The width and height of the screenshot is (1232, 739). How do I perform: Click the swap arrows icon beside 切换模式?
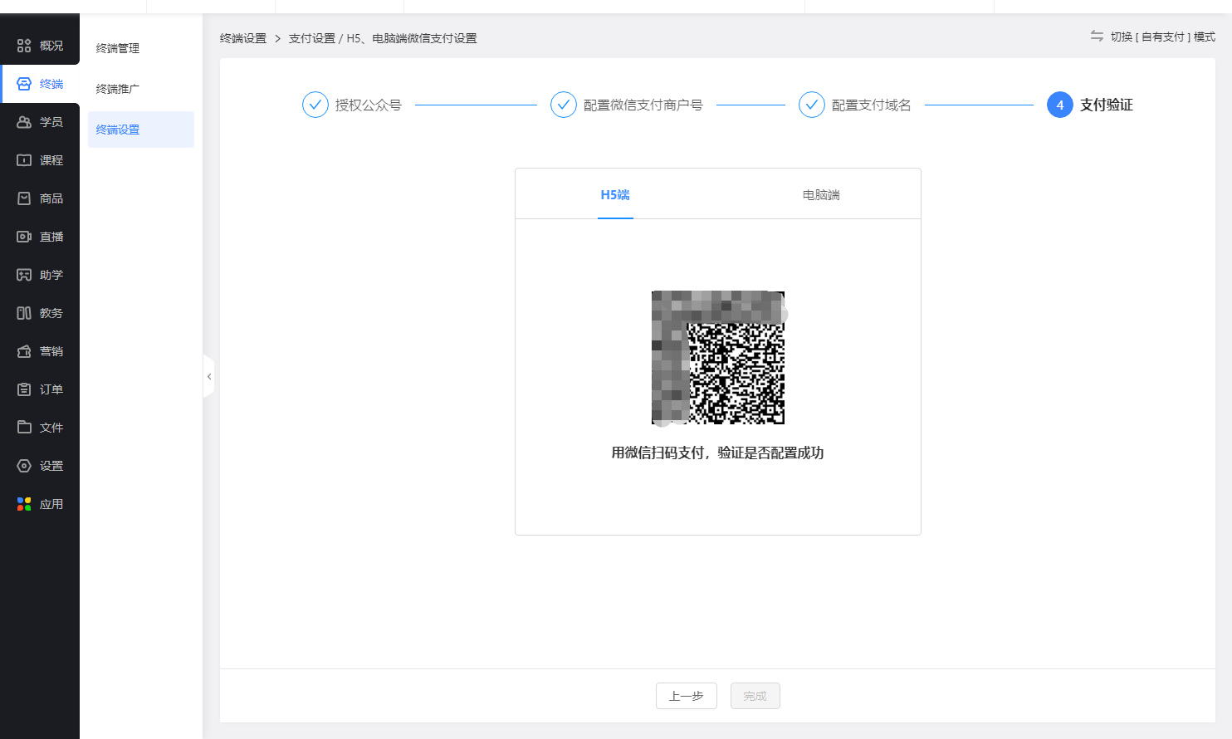1097,36
